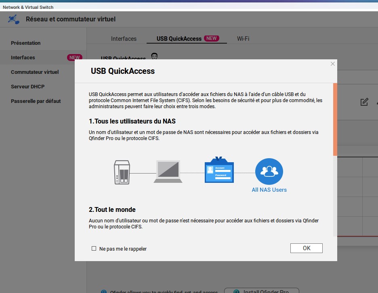Image resolution: width=378 pixels, height=293 pixels.
Task: Click the NEW badge beside sidebar Interfaces
Action: [74, 57]
